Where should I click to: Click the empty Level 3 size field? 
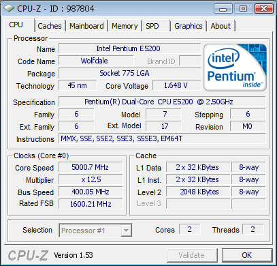(198, 204)
